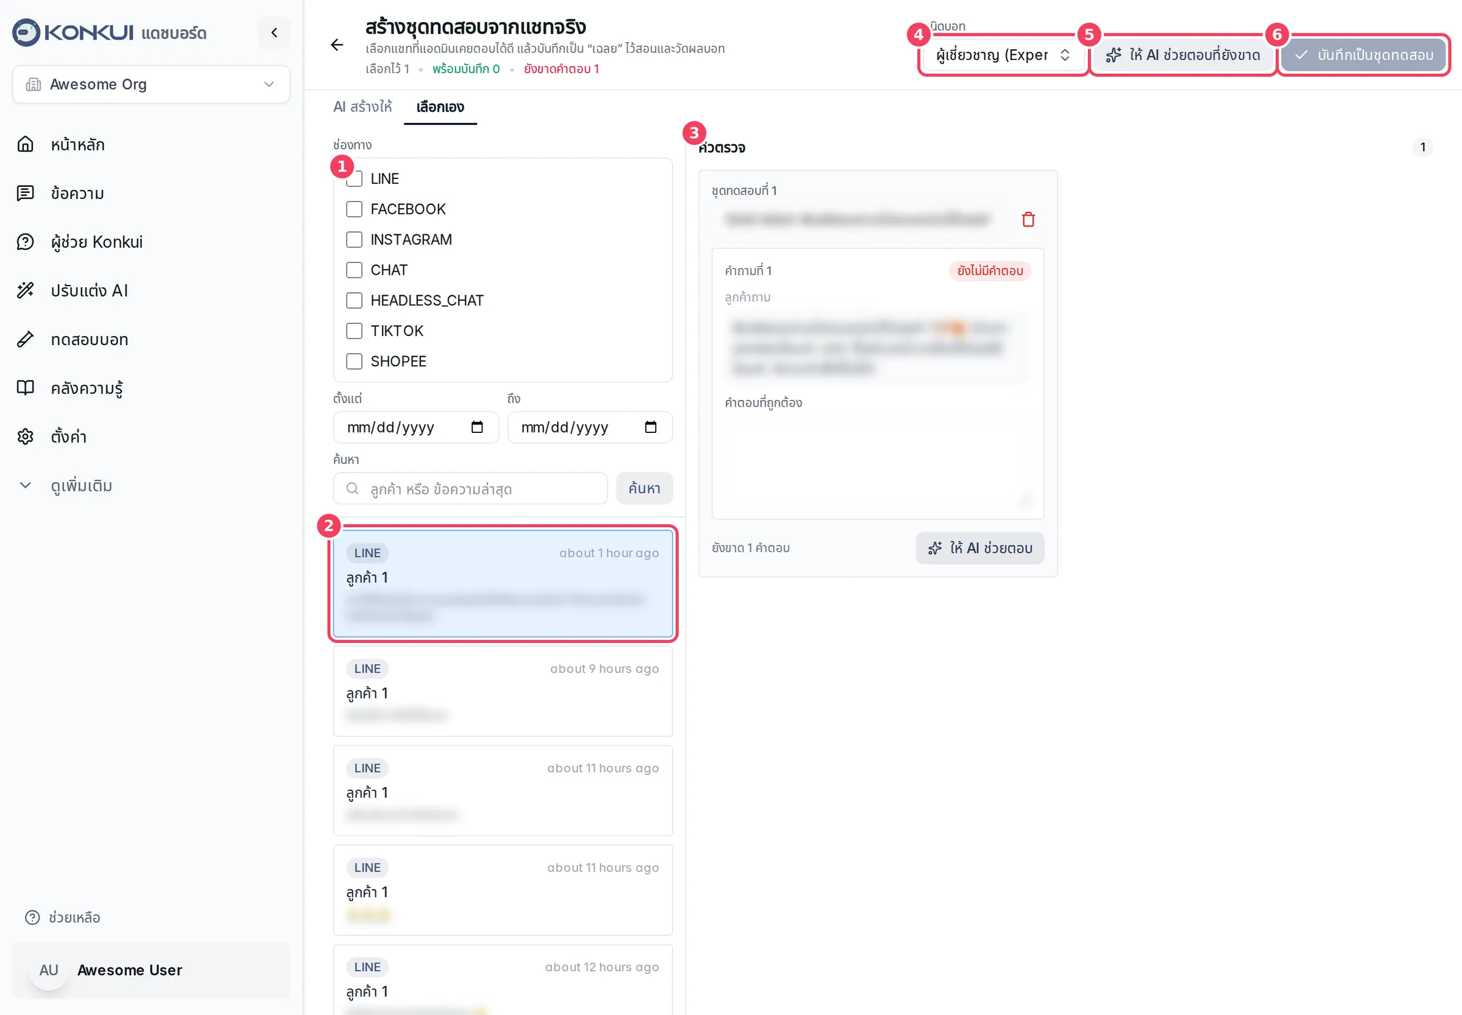The width and height of the screenshot is (1462, 1015).
Task: Delete test set 1 with the trash icon
Action: coord(1028,219)
